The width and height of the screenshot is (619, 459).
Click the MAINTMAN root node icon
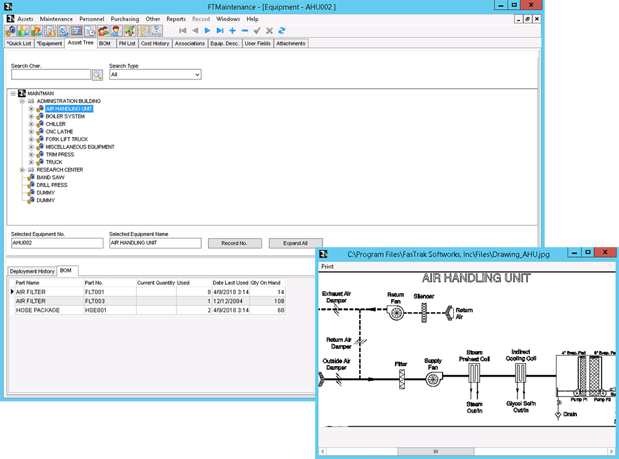coord(22,94)
